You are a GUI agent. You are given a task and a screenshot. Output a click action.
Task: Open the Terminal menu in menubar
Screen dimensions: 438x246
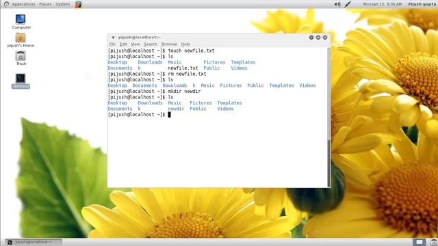(169, 44)
